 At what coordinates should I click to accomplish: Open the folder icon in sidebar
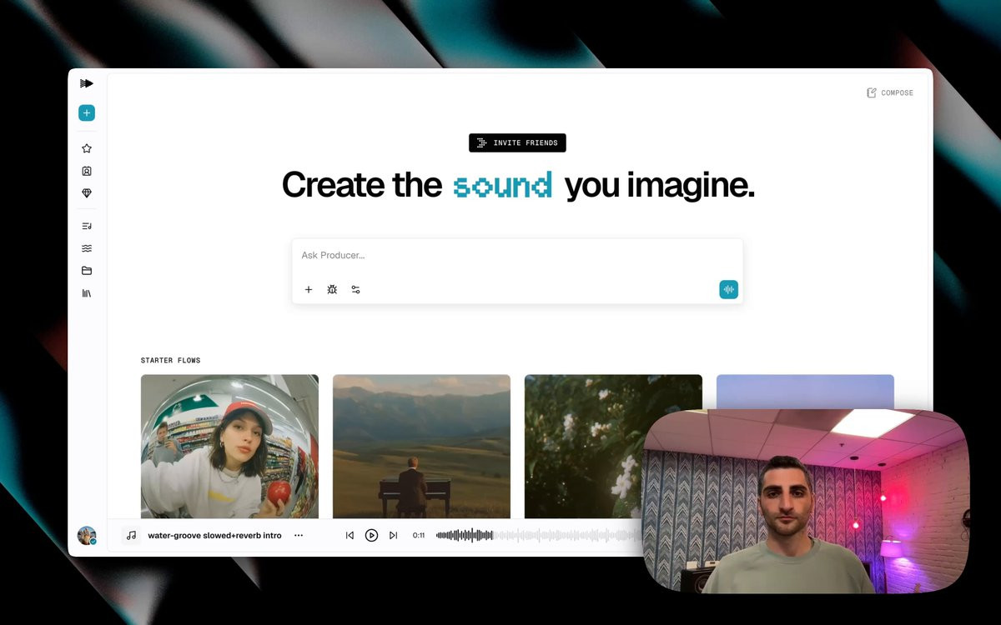coord(87,271)
